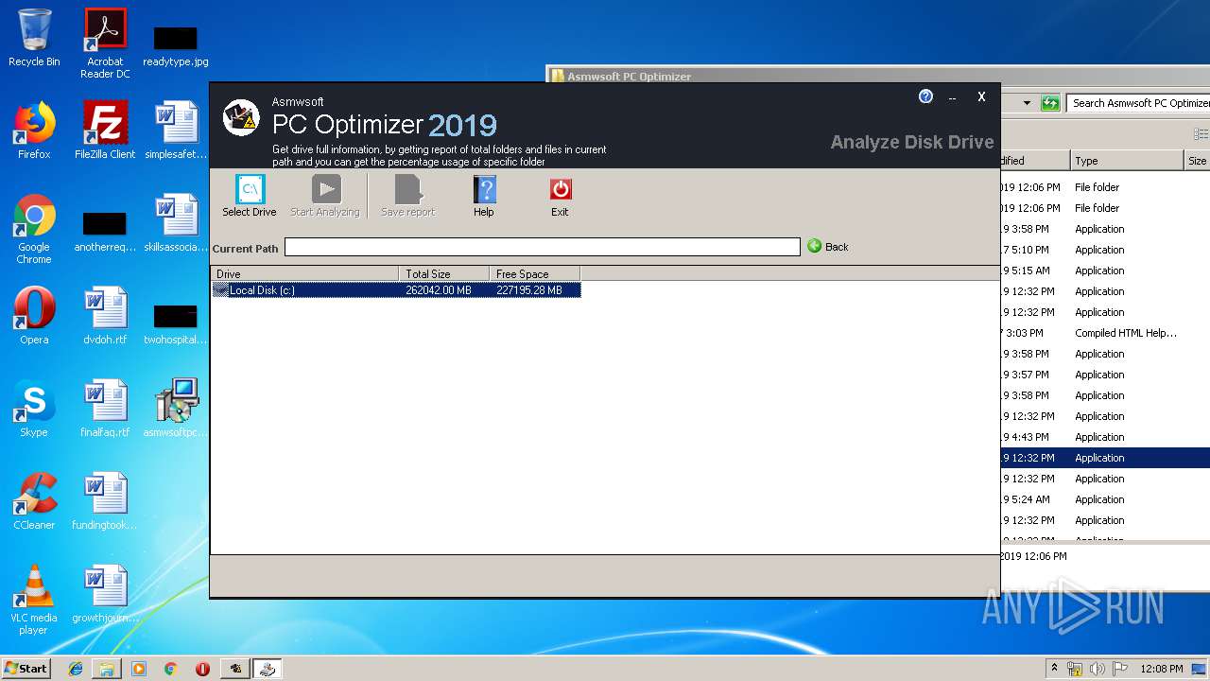Click the Total Size column header
1210x681 pixels.
tap(443, 274)
